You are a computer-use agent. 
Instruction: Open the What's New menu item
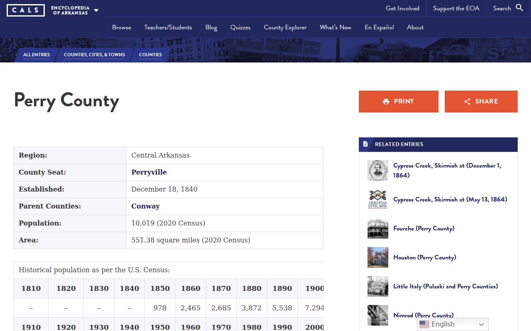[x=336, y=27]
